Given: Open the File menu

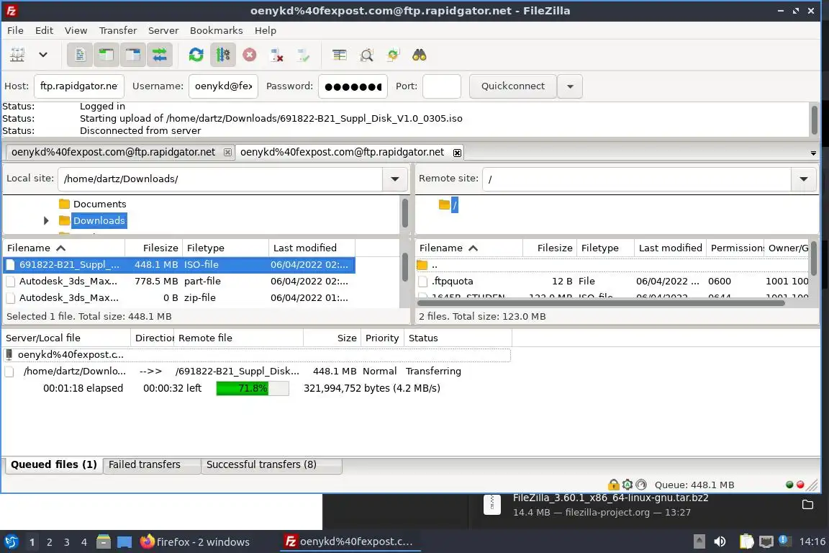Looking at the screenshot, I should coord(15,31).
